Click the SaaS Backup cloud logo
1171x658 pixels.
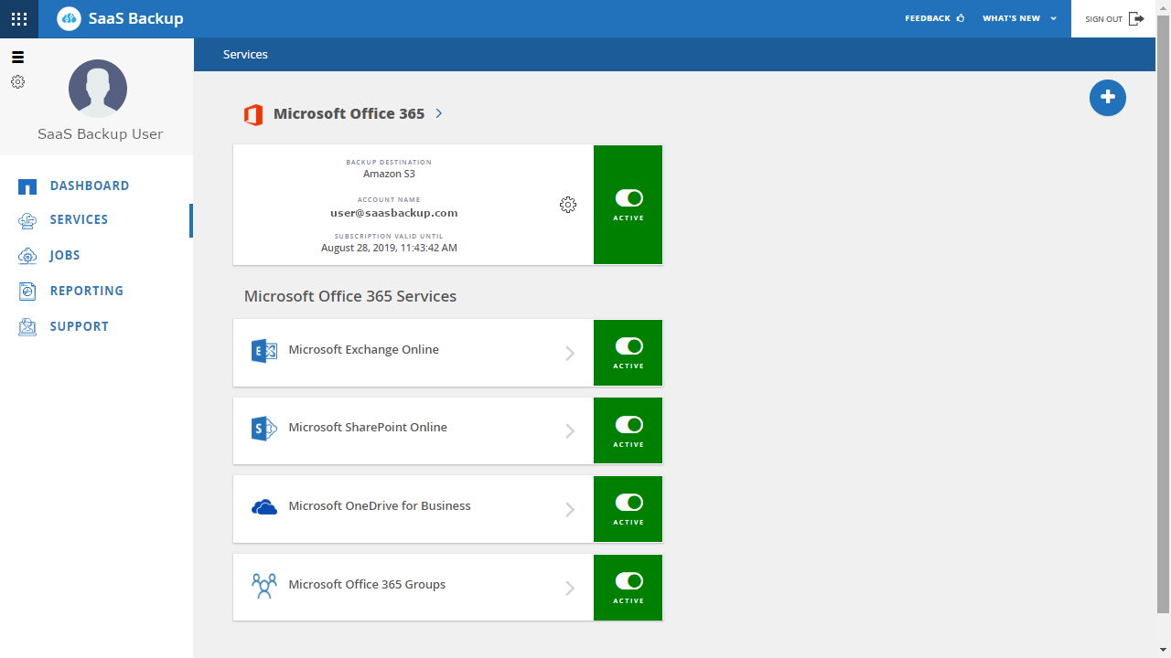click(69, 18)
